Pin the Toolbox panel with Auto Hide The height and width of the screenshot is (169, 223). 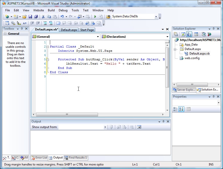(22, 29)
